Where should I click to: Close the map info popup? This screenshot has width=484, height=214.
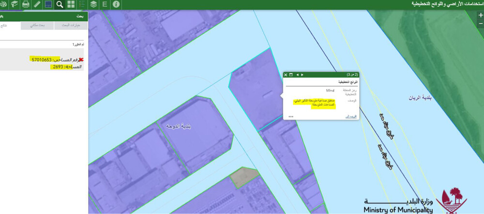(x=286, y=75)
